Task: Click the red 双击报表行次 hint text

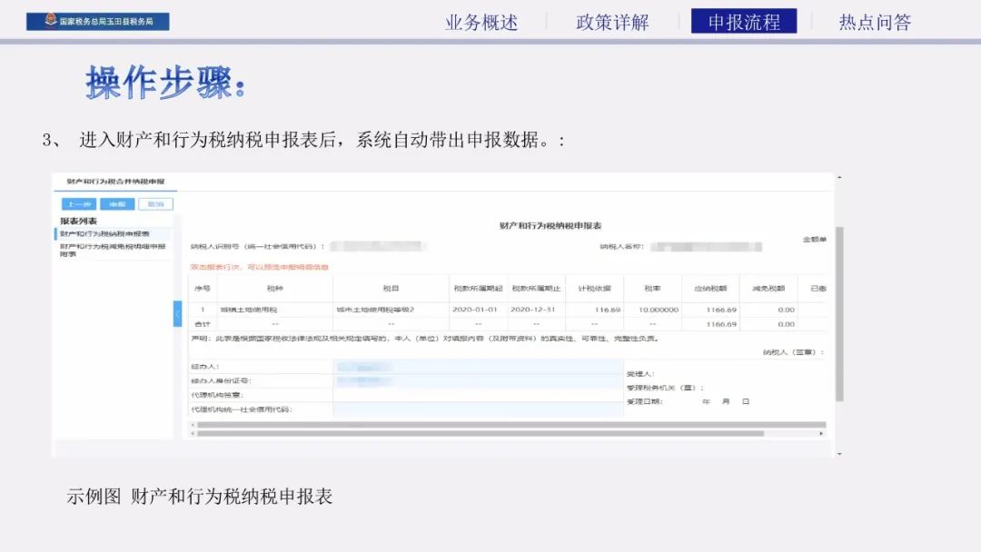Action: coord(260,268)
